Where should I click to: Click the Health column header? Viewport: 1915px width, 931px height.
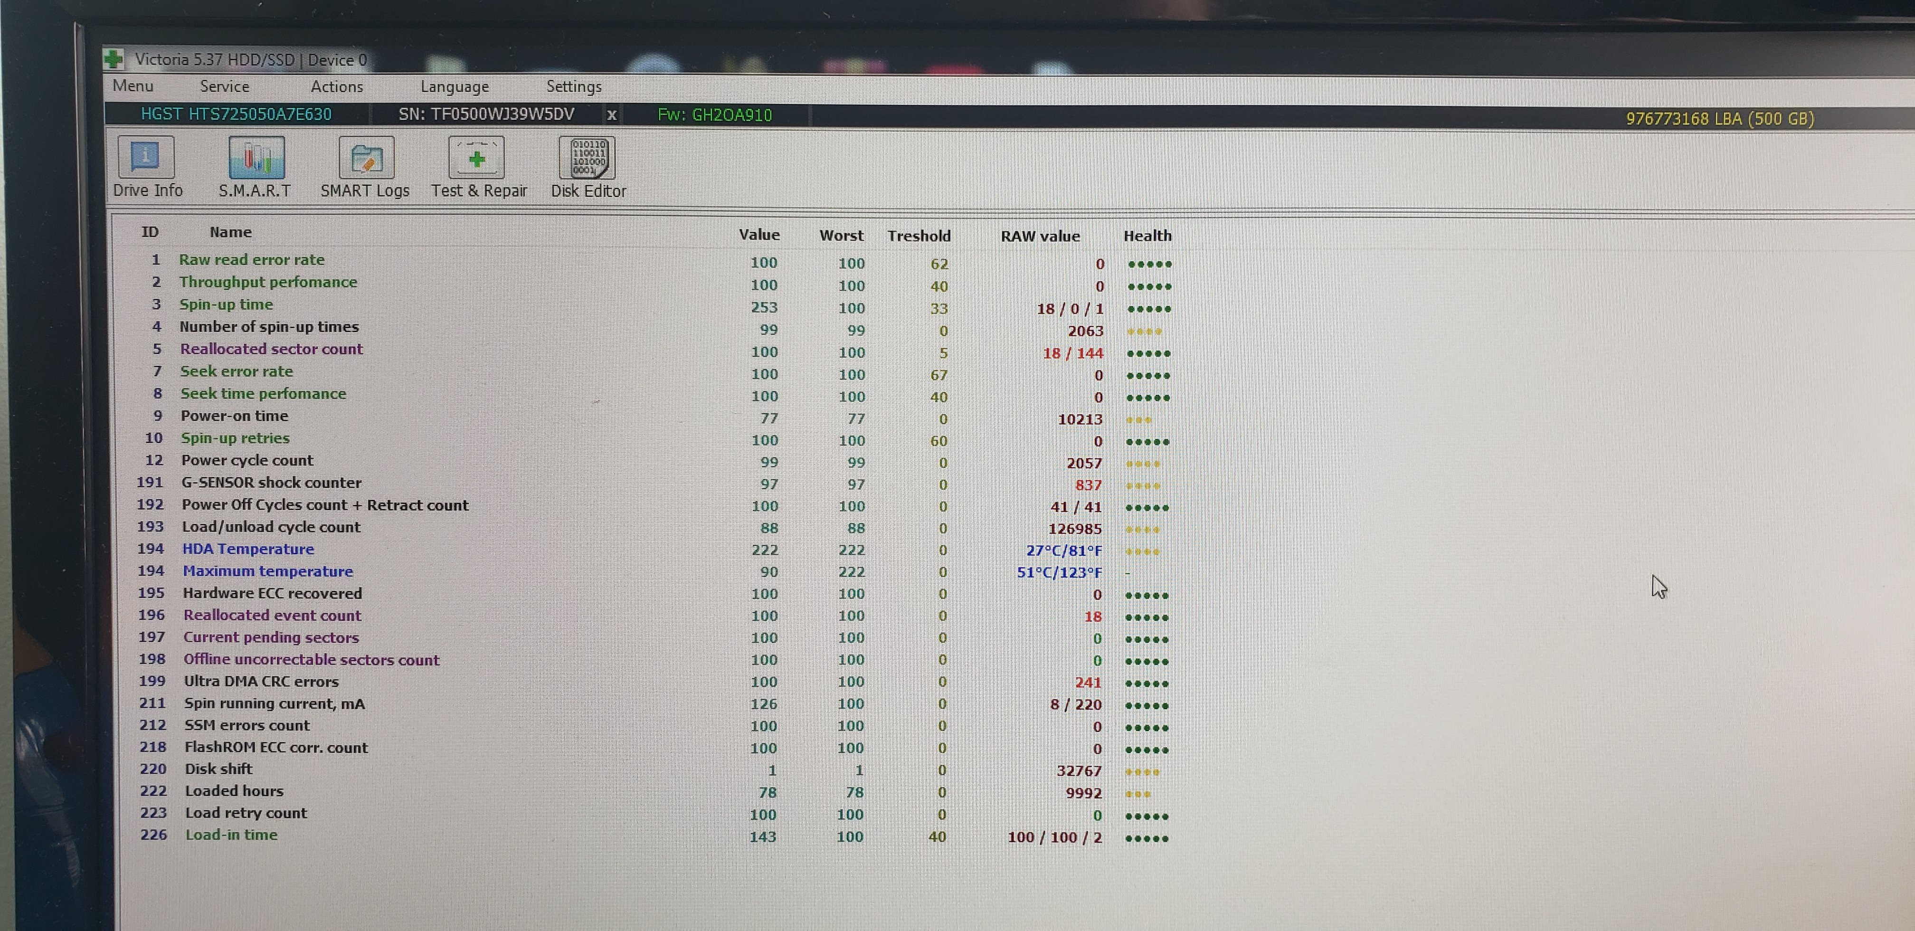coord(1147,236)
